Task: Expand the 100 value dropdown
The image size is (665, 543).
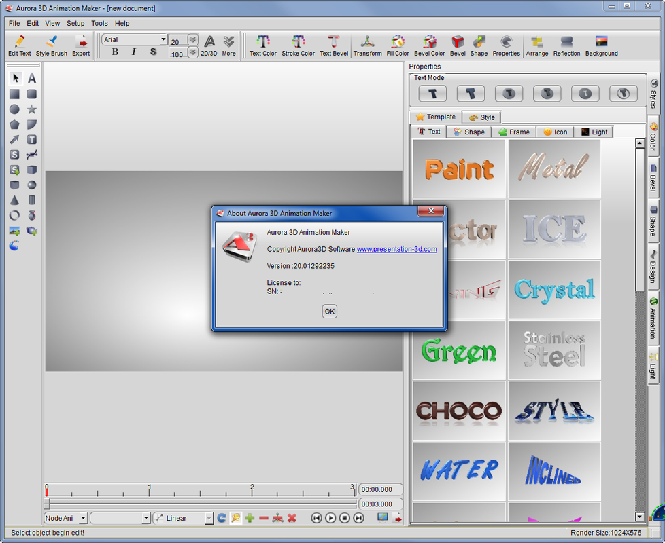Action: pos(193,52)
